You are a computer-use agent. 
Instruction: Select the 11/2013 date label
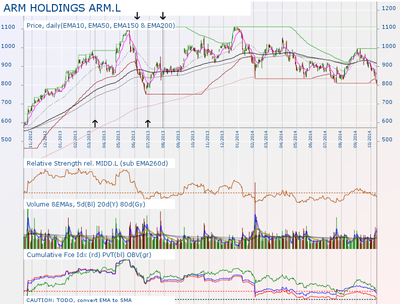point(207,139)
